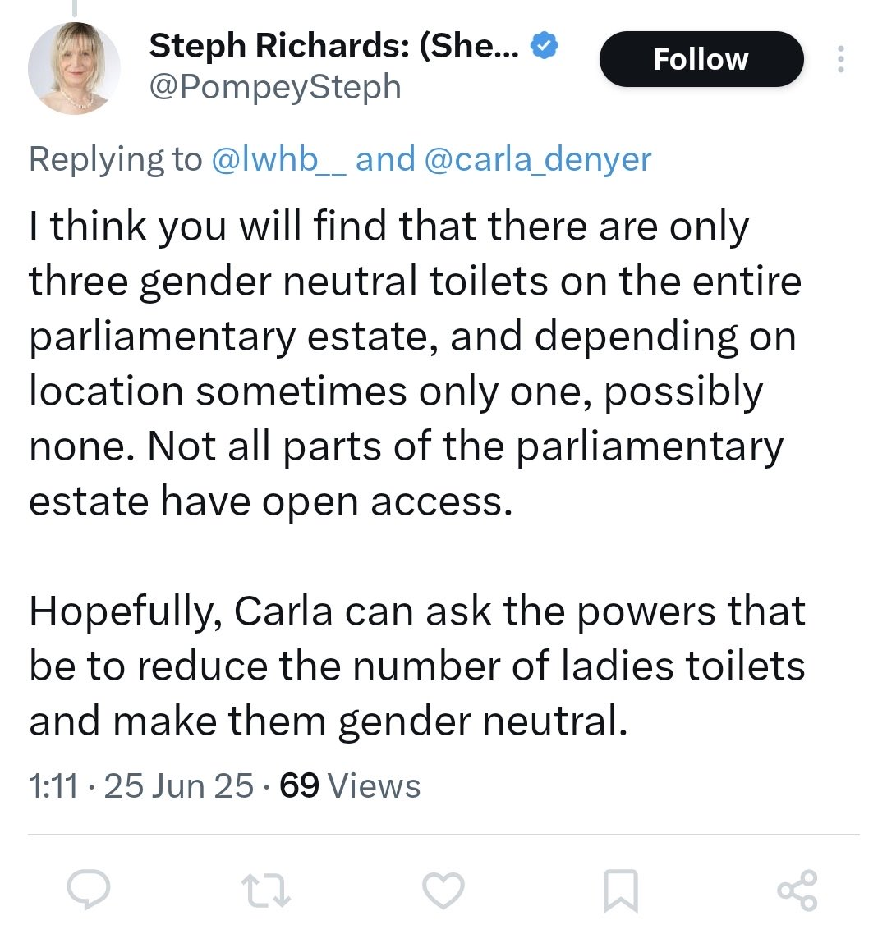Image resolution: width=887 pixels, height=934 pixels.
Task: Click the thread connector line above avatar
Action: pos(75,7)
